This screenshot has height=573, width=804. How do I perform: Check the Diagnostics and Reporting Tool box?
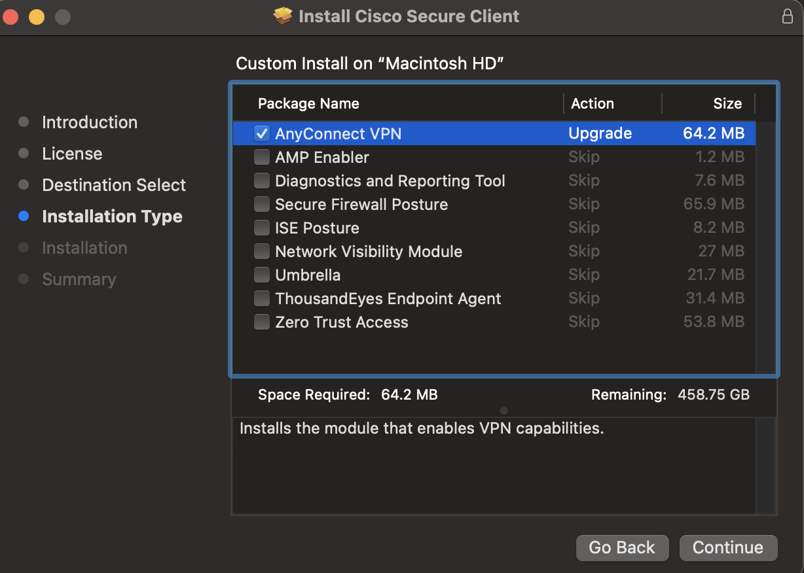click(262, 181)
